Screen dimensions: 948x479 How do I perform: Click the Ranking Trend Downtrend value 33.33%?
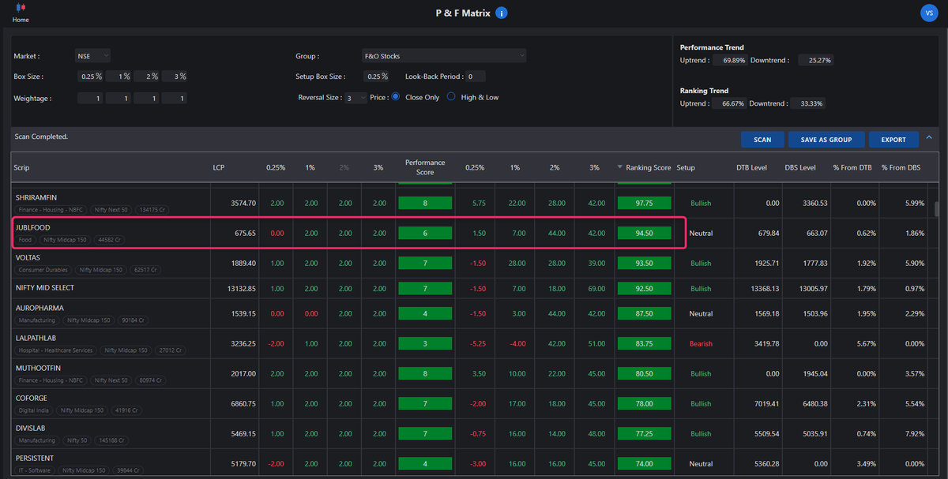tap(807, 104)
